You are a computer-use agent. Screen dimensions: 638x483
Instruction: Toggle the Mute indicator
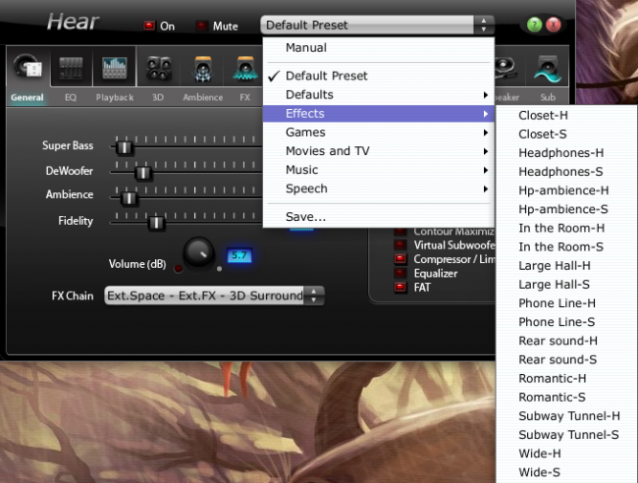click(202, 26)
